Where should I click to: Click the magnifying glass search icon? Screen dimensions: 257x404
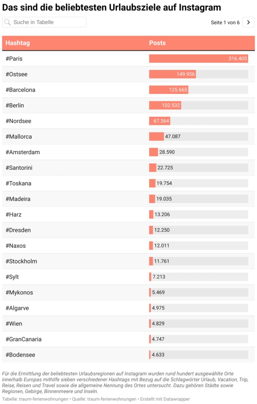[x=8, y=22]
